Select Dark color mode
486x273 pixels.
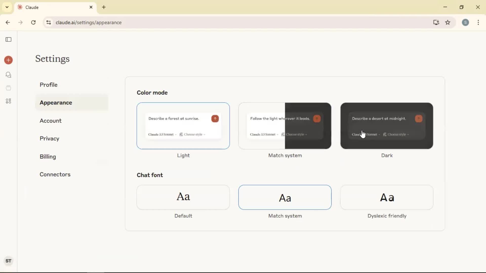387,126
